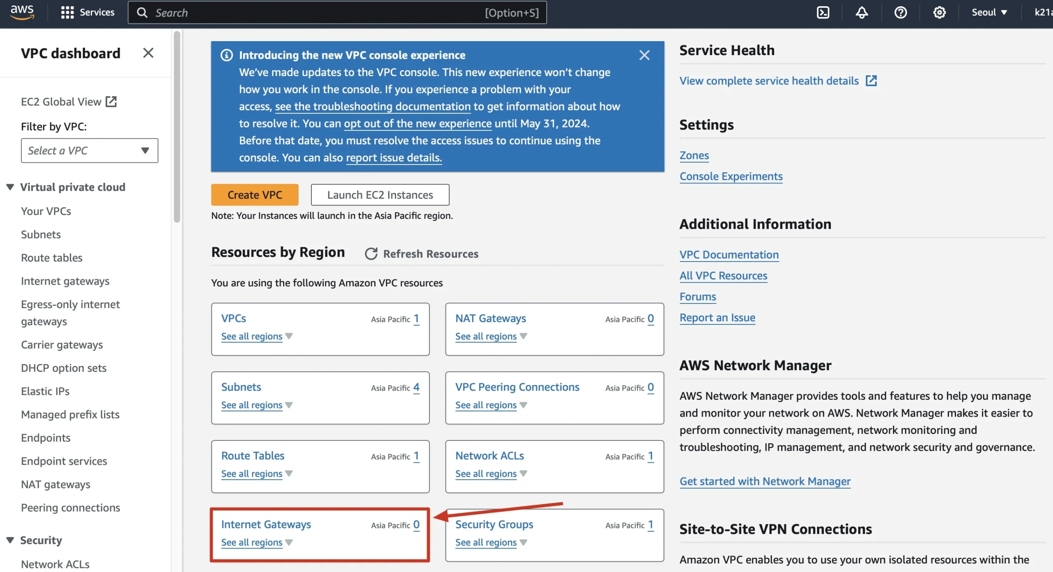
Task: Click the top search input field
Action: (313, 12)
